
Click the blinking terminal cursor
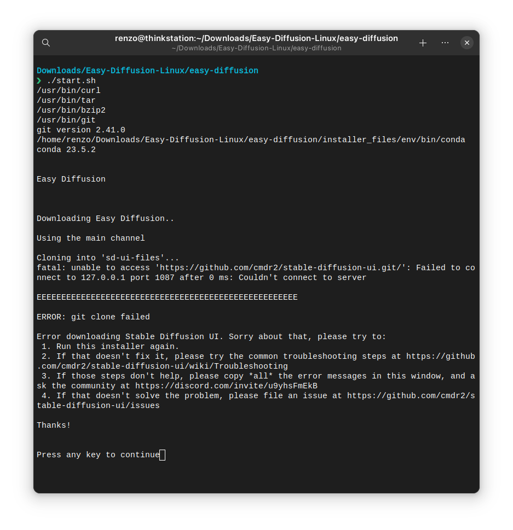click(162, 455)
